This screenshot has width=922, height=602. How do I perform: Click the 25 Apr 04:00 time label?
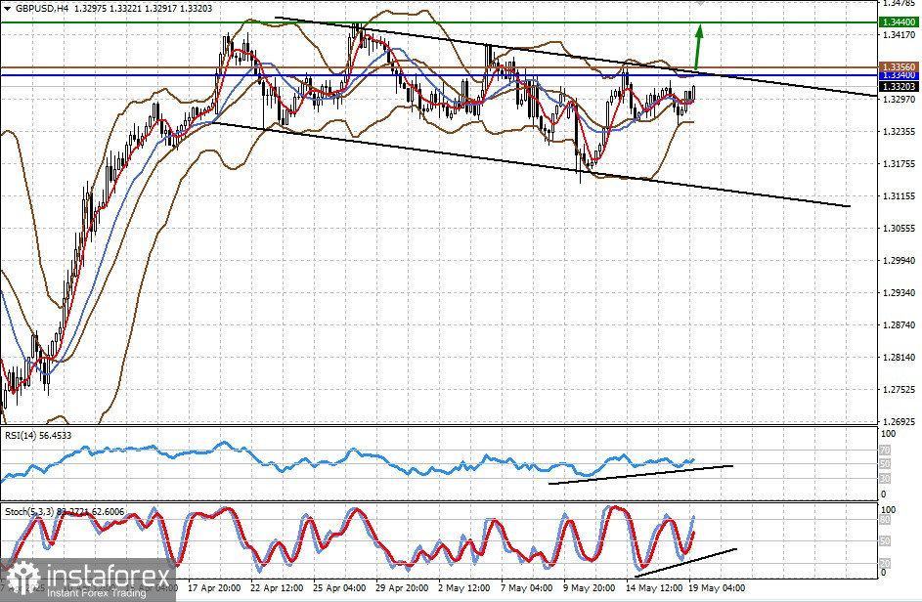tap(339, 588)
